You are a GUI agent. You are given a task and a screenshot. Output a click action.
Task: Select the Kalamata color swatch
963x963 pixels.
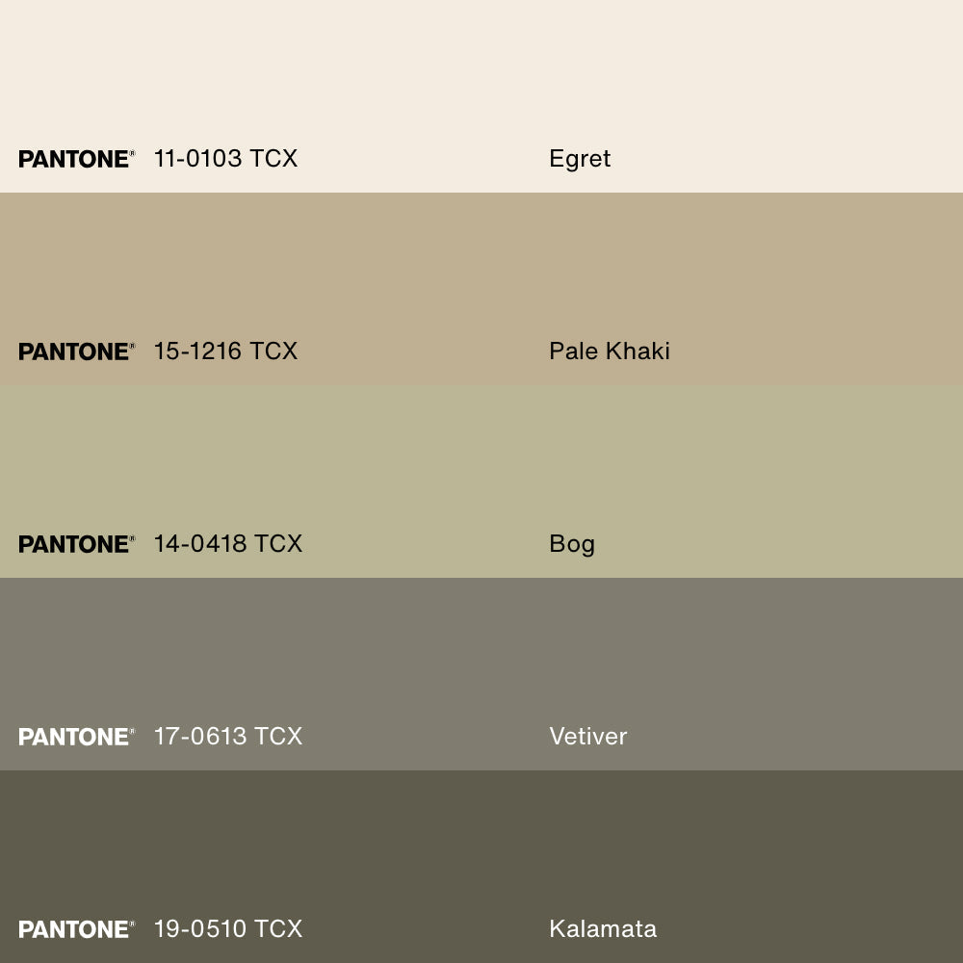481,867
